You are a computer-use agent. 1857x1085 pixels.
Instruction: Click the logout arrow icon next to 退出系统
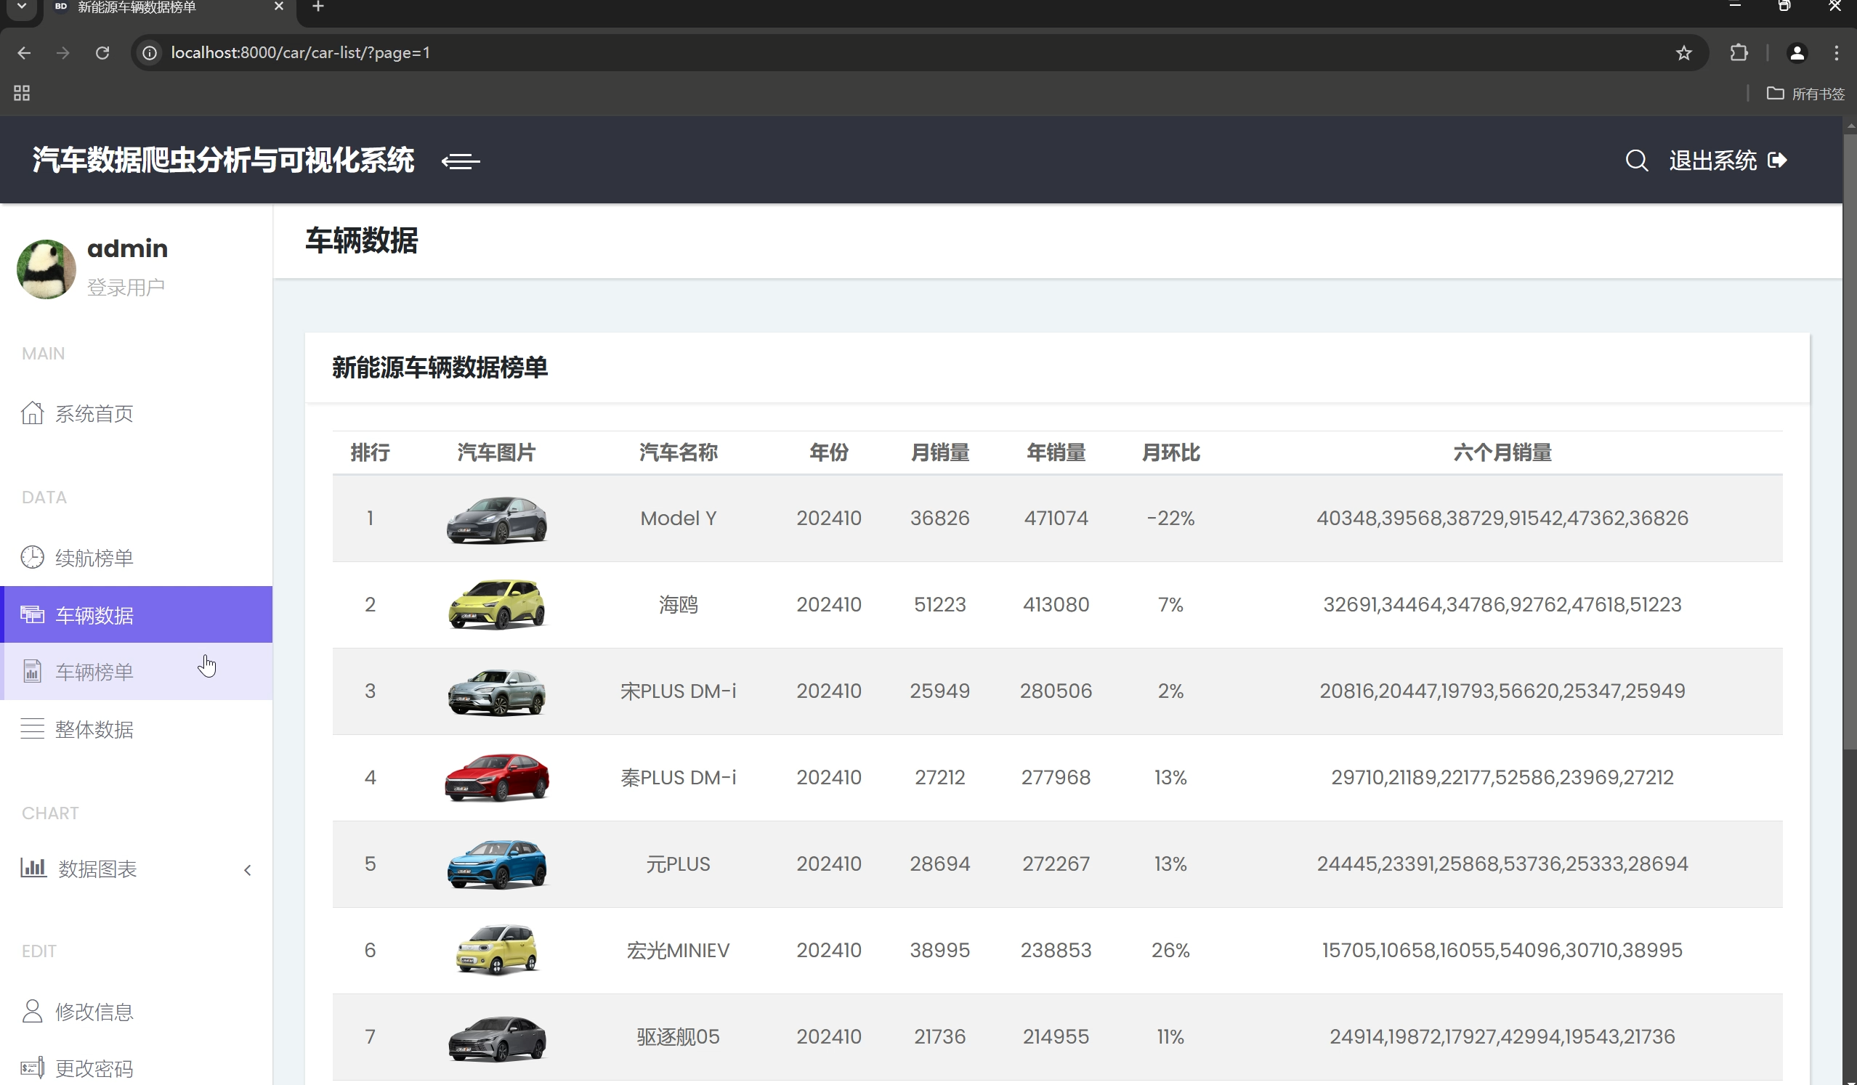tap(1777, 160)
